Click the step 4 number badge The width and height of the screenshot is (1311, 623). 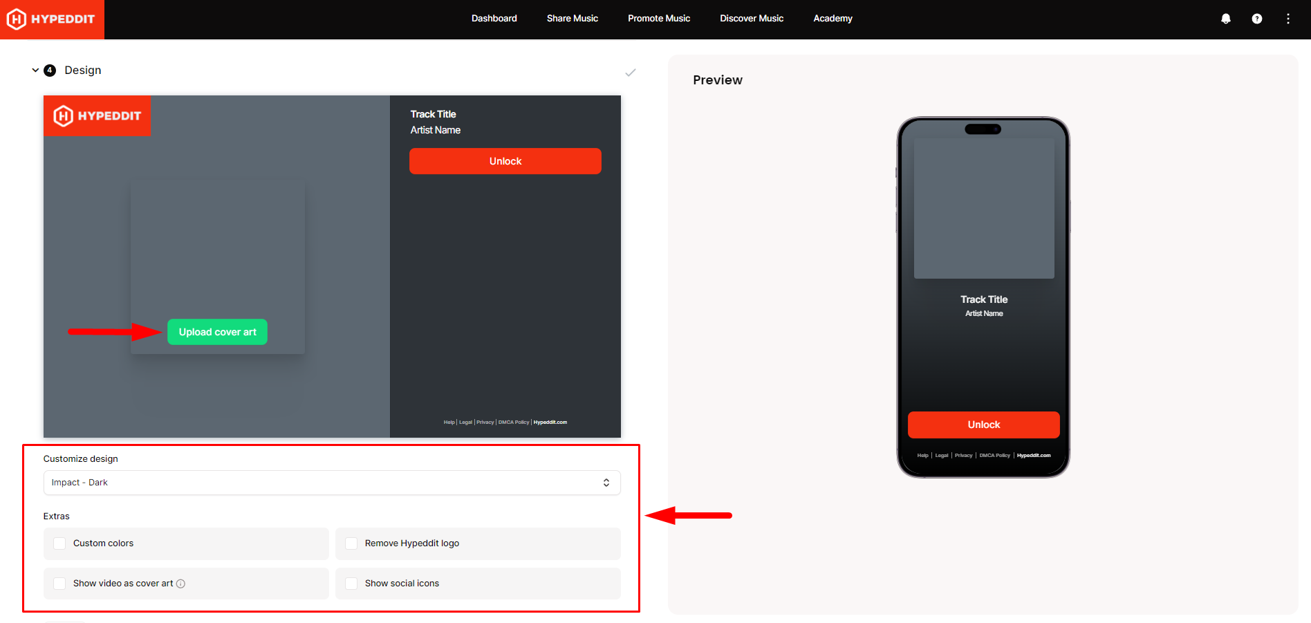pyautogui.click(x=50, y=71)
